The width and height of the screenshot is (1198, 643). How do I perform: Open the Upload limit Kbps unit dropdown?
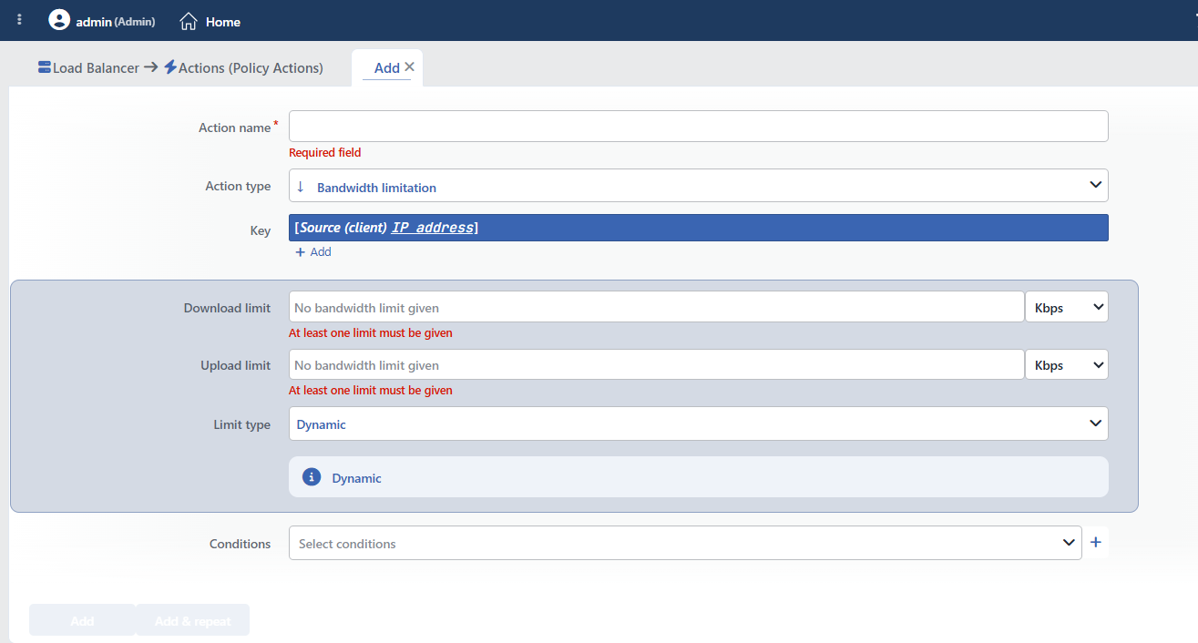[1067, 364]
